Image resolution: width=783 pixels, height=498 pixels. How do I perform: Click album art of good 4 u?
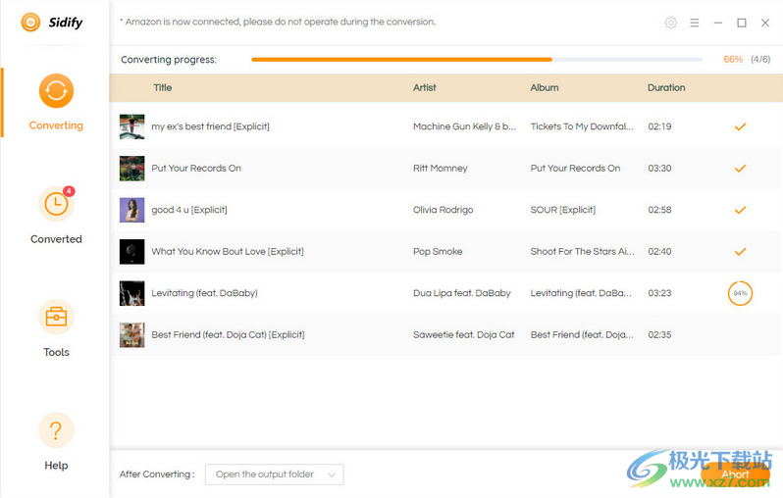pos(131,210)
